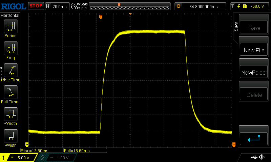Click the 6.00M pts memory depth text

79,8
